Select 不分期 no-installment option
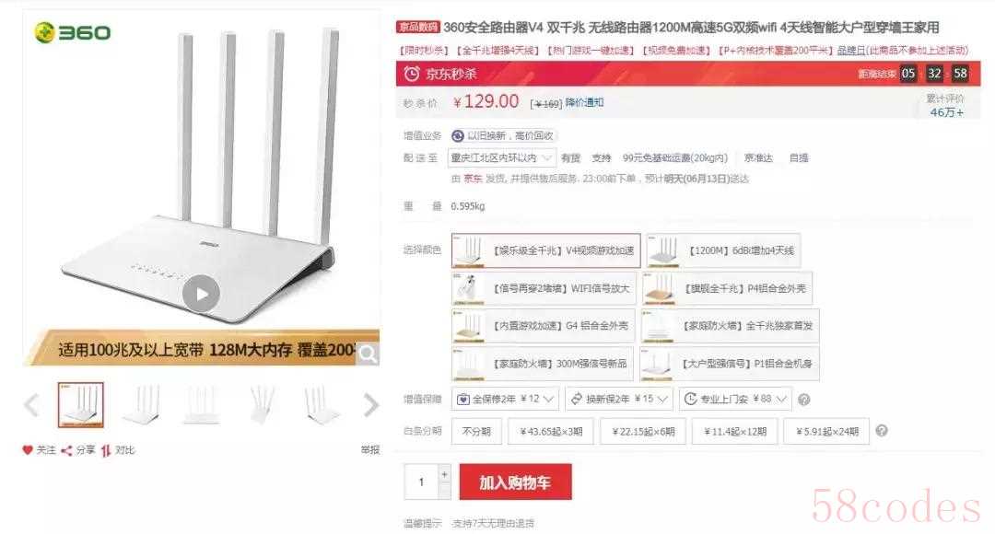Screen dimensions: 995x534 coord(476,431)
